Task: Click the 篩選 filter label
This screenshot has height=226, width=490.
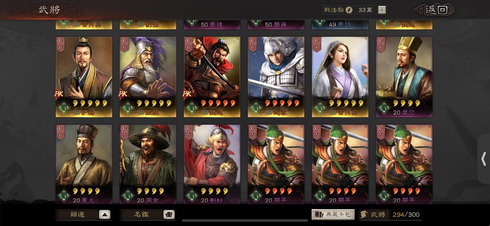Action: coord(77,215)
